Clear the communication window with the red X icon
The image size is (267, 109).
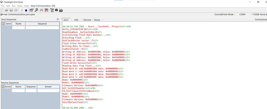tap(46, 10)
